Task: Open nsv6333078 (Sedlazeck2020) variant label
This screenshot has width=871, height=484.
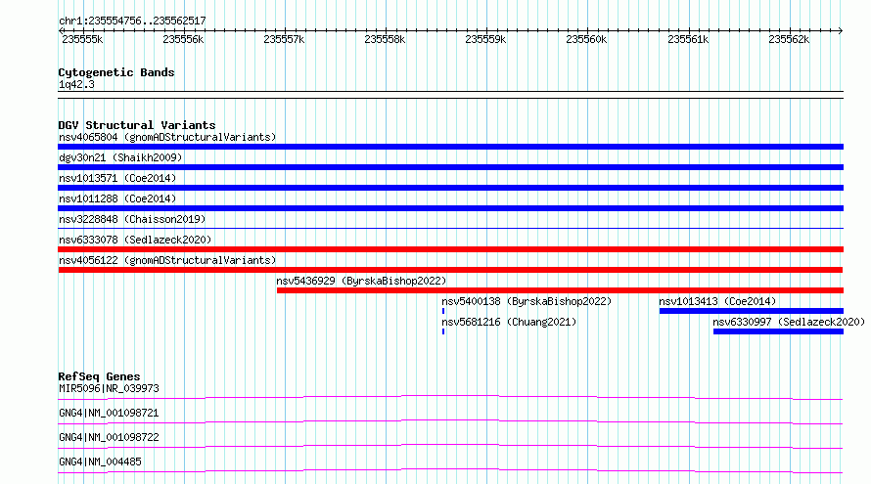Action: pos(135,240)
